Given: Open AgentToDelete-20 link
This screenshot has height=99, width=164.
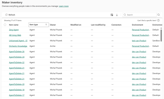Looking at the screenshot, I should coord(17,84).
